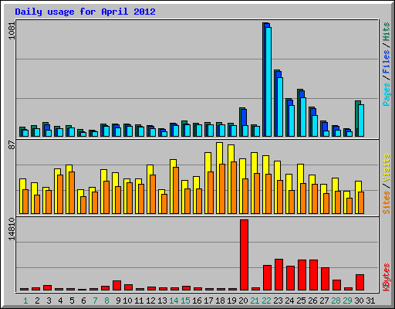Click day 4 on the x-axis
The image size is (395, 309).
pyautogui.click(x=60, y=301)
